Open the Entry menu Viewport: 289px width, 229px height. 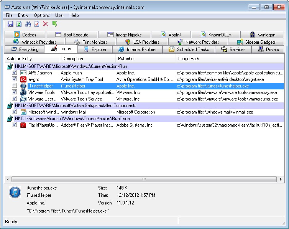pos(23,15)
